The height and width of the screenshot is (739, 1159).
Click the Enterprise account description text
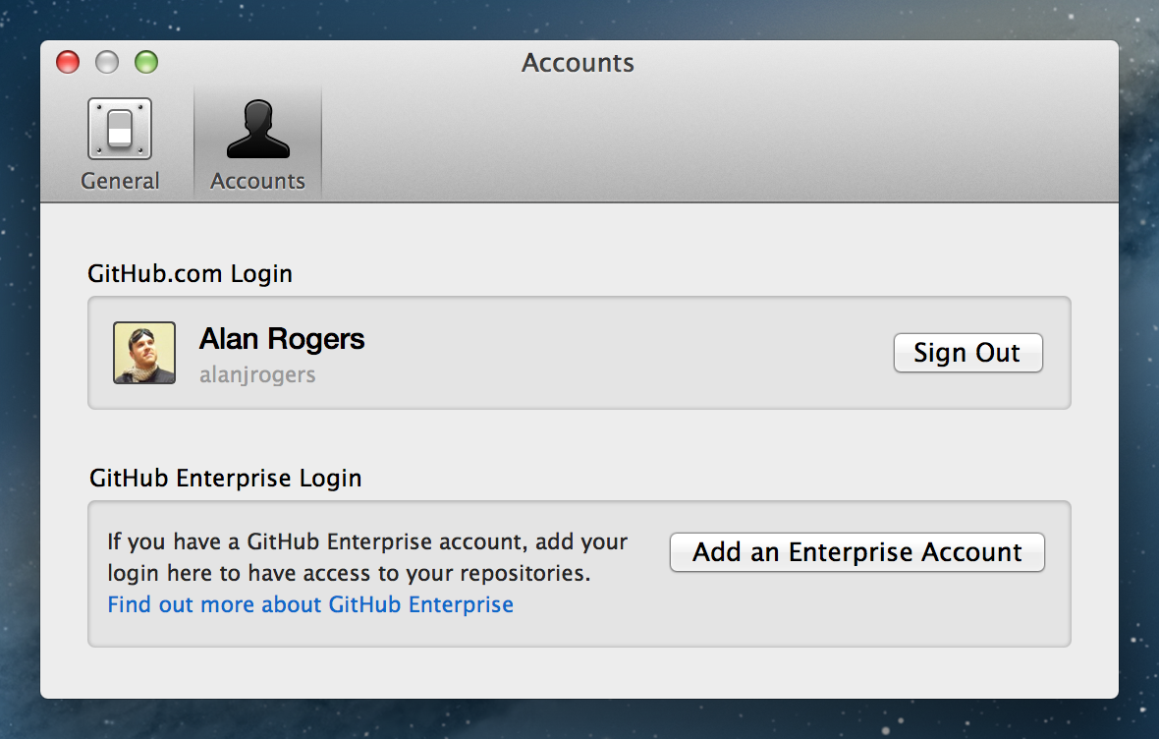click(x=367, y=556)
